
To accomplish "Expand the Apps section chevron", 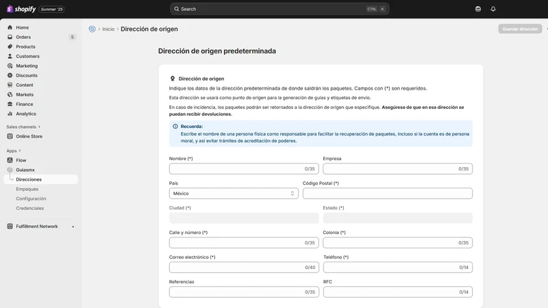I will click(x=20, y=151).
